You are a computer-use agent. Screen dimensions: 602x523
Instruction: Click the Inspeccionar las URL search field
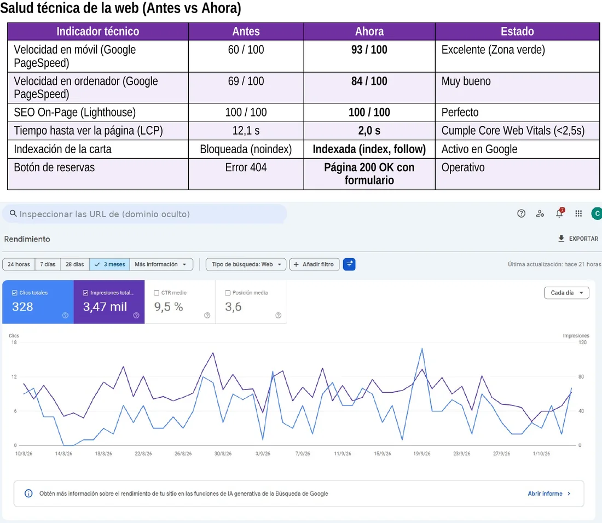point(144,214)
